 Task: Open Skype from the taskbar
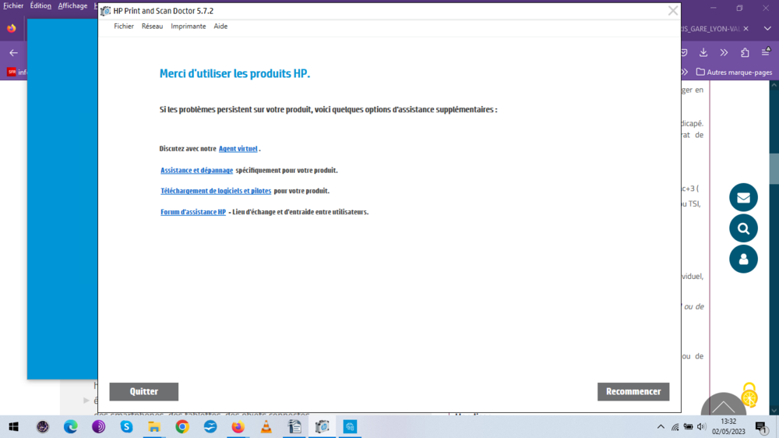[126, 427]
